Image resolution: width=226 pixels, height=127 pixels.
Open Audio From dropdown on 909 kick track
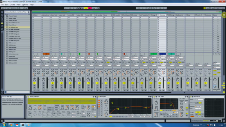click(36, 58)
